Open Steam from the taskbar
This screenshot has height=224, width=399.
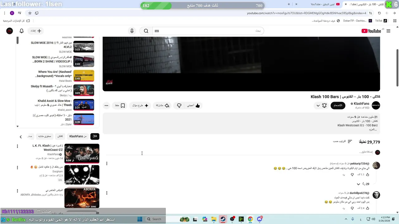(x=223, y=219)
